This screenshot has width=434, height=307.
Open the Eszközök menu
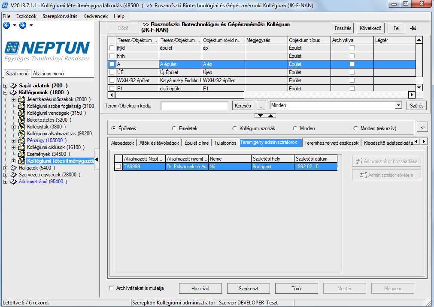(x=26, y=16)
